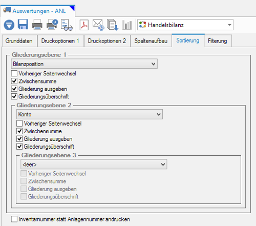
Task: Open Gliederungsebene 3 <leer> dropdown
Action: click(x=94, y=165)
